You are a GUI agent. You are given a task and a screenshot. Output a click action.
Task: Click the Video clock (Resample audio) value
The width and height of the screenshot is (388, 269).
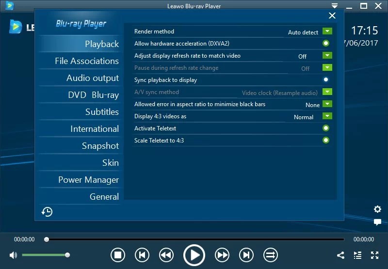[x=280, y=93]
